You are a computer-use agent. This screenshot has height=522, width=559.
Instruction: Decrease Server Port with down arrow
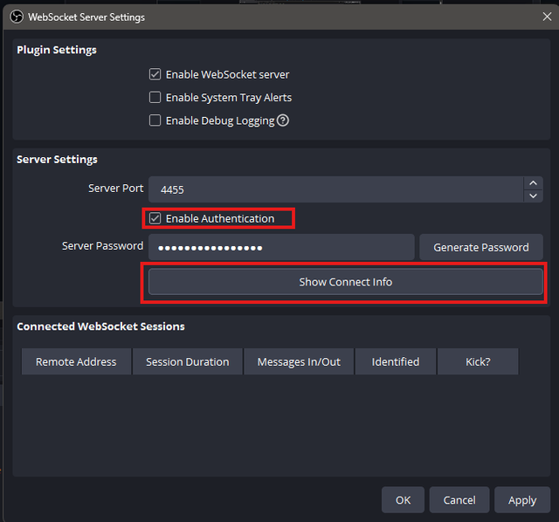(x=533, y=196)
